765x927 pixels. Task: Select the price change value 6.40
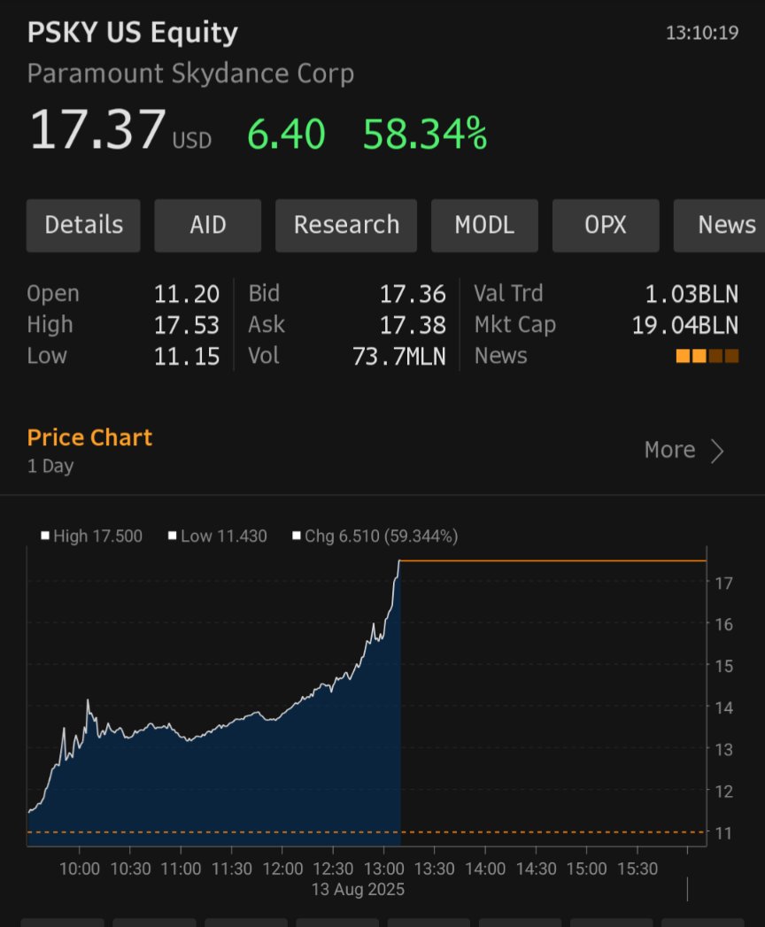[x=286, y=134]
